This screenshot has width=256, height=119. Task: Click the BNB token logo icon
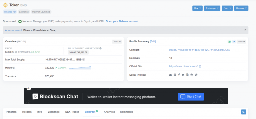coord(5,5)
